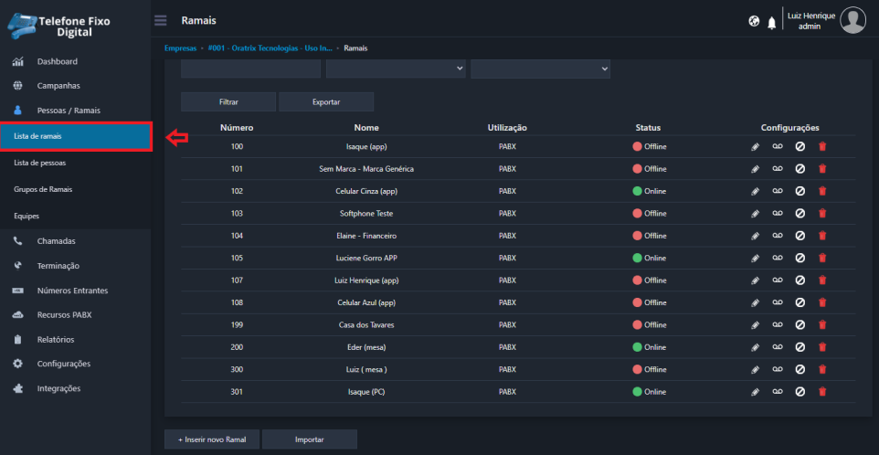
Task: Delete extension 105 using the trash icon
Action: click(822, 258)
